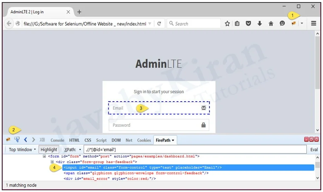Select the input id="email" line
The height and width of the screenshot is (192, 323).
(188, 167)
